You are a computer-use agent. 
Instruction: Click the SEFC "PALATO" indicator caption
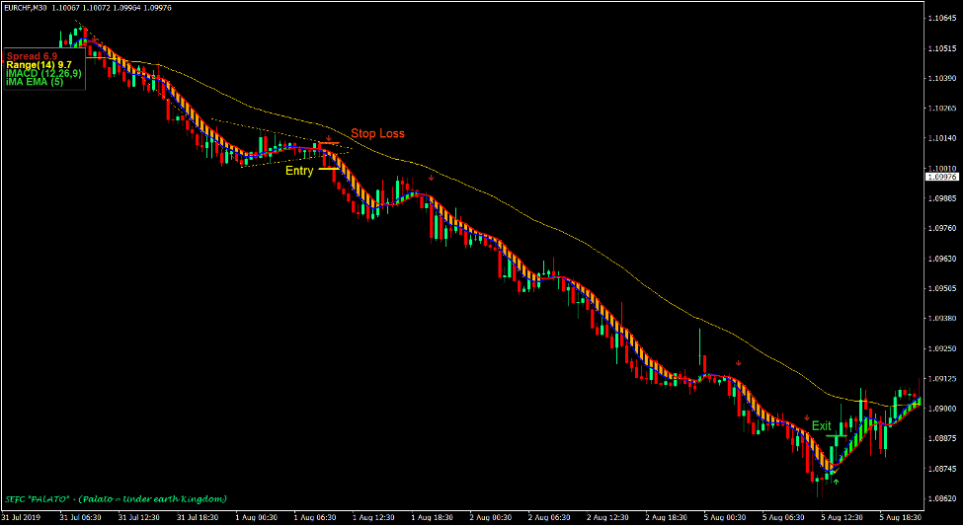pyautogui.click(x=116, y=499)
